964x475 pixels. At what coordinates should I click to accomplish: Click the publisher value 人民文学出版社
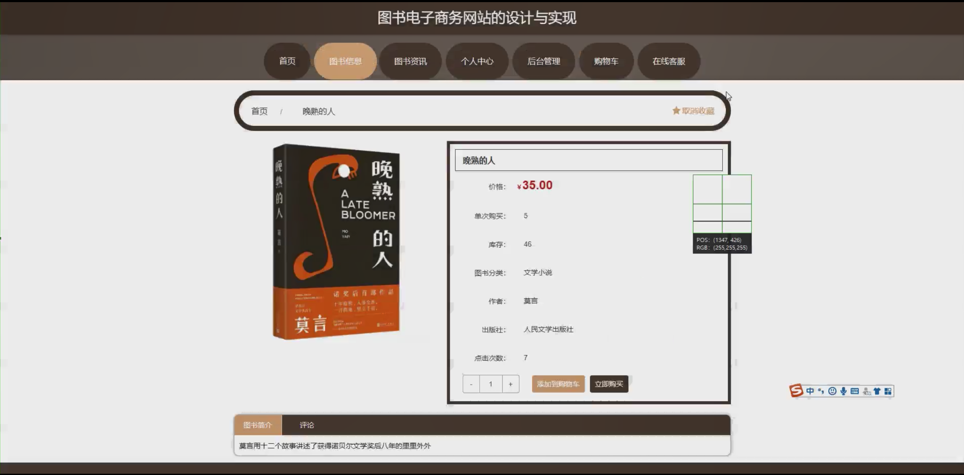click(548, 329)
